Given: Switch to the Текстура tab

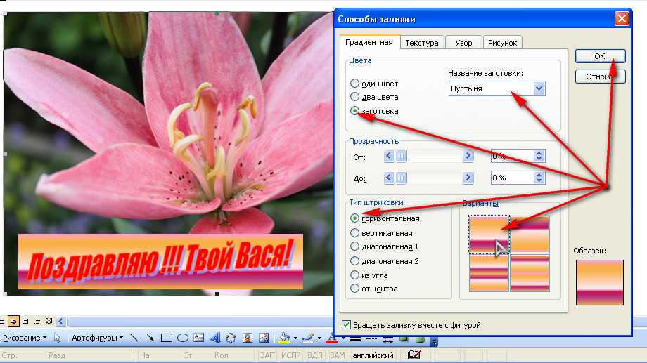Looking at the screenshot, I should (422, 43).
